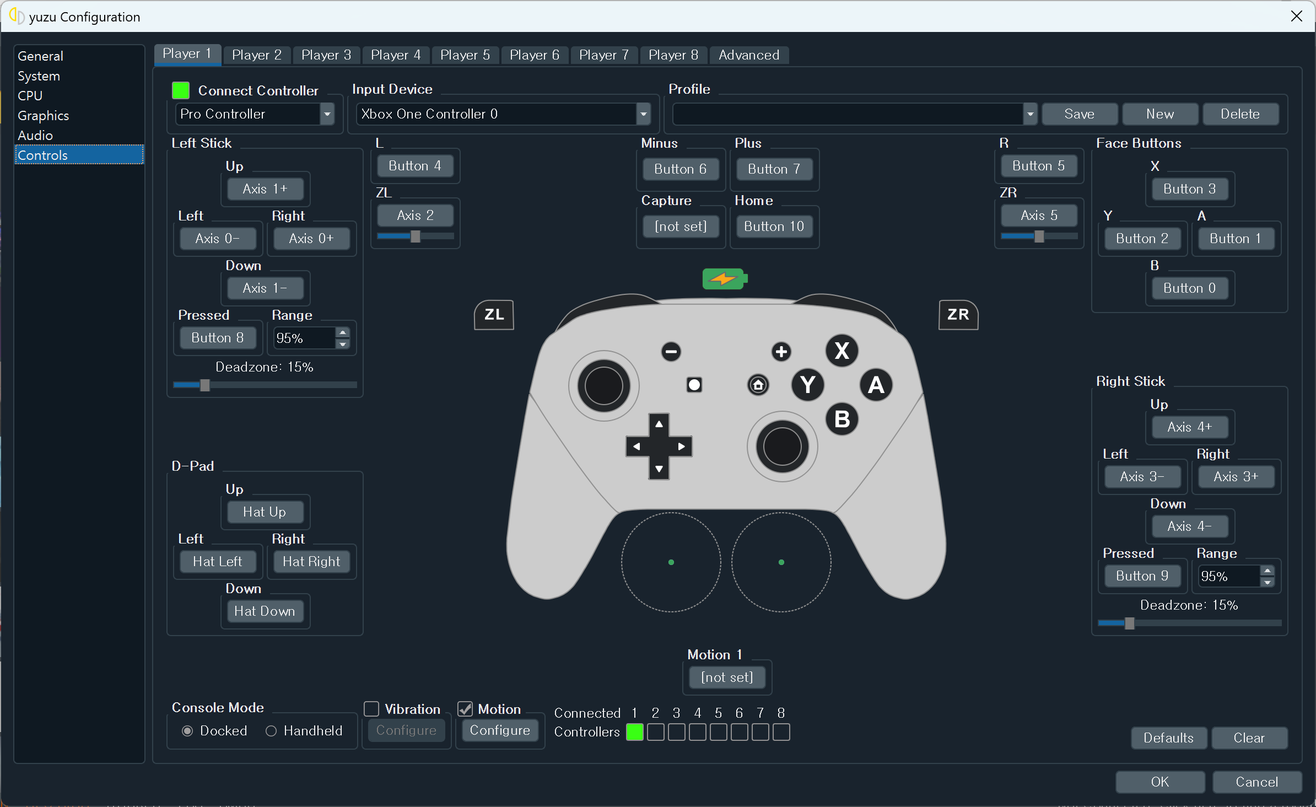Click the yuzu logo in title bar
Screen dimensions: 1316x807
(17, 17)
